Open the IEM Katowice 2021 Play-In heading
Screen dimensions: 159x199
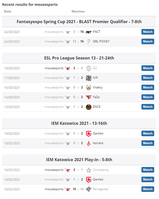pos(79,160)
